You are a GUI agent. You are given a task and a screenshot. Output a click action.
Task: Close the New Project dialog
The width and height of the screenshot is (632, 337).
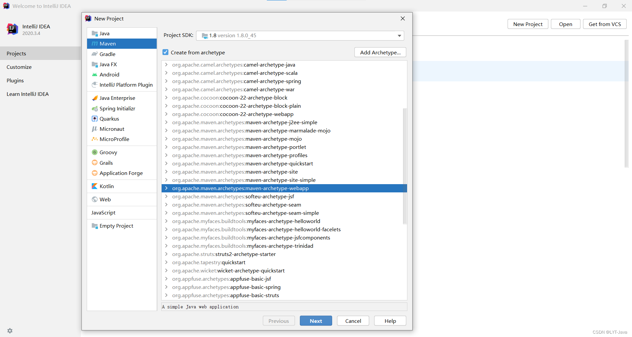pos(403,18)
